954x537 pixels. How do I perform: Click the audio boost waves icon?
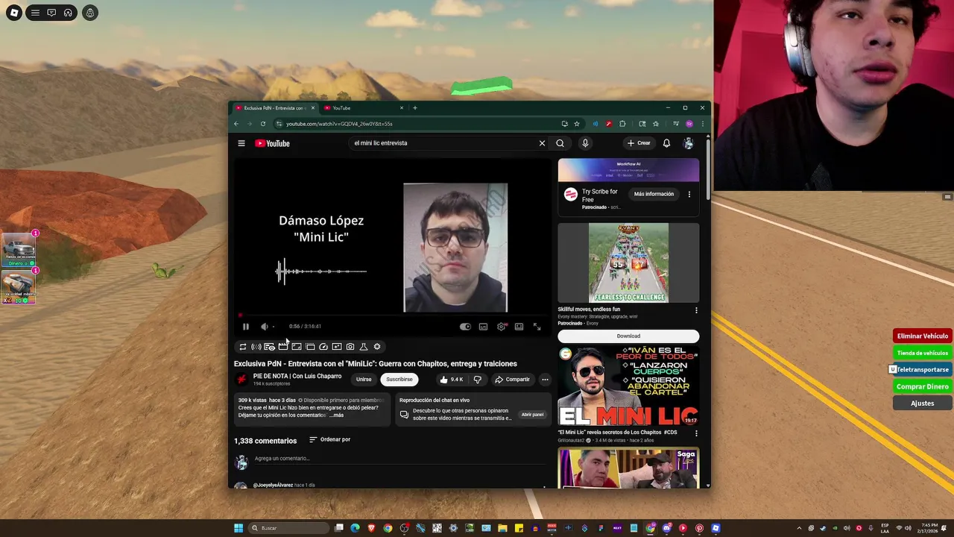click(x=256, y=347)
